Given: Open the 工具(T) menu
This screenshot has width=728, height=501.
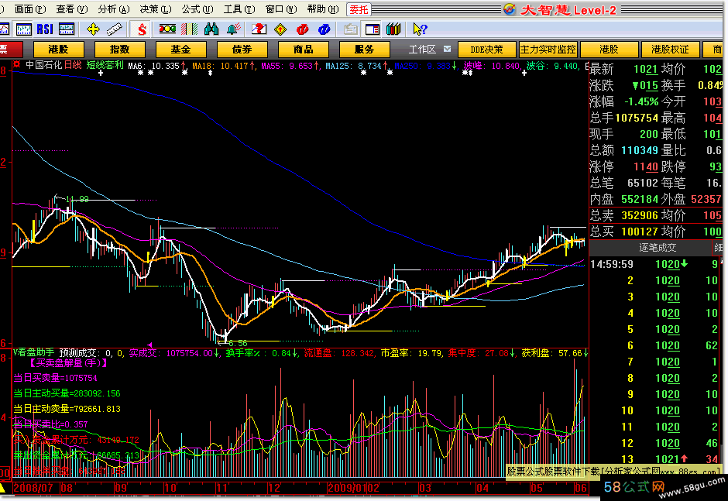Looking at the screenshot, I should [x=239, y=9].
